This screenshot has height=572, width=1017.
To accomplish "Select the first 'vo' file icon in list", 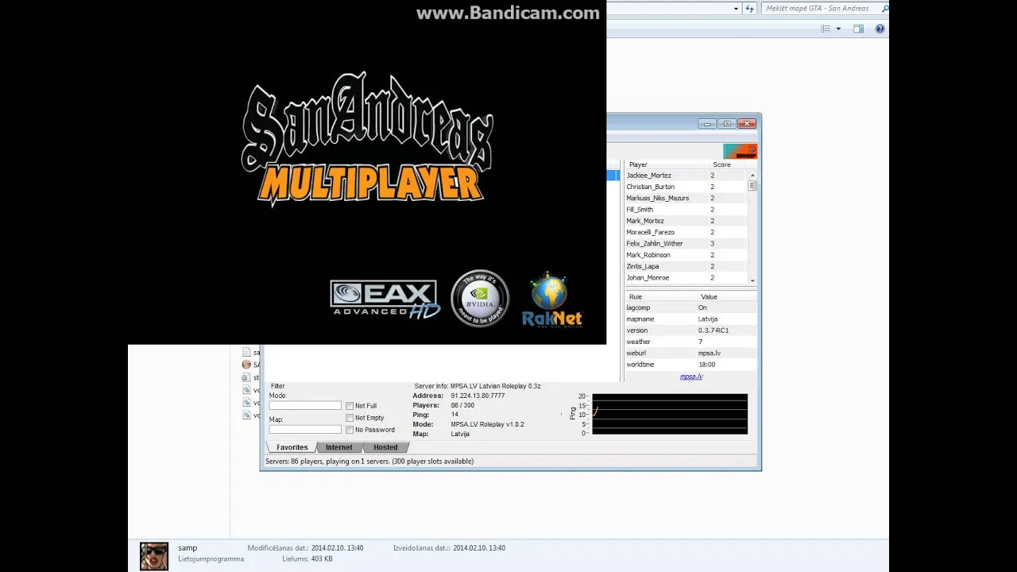I will pyautogui.click(x=246, y=390).
